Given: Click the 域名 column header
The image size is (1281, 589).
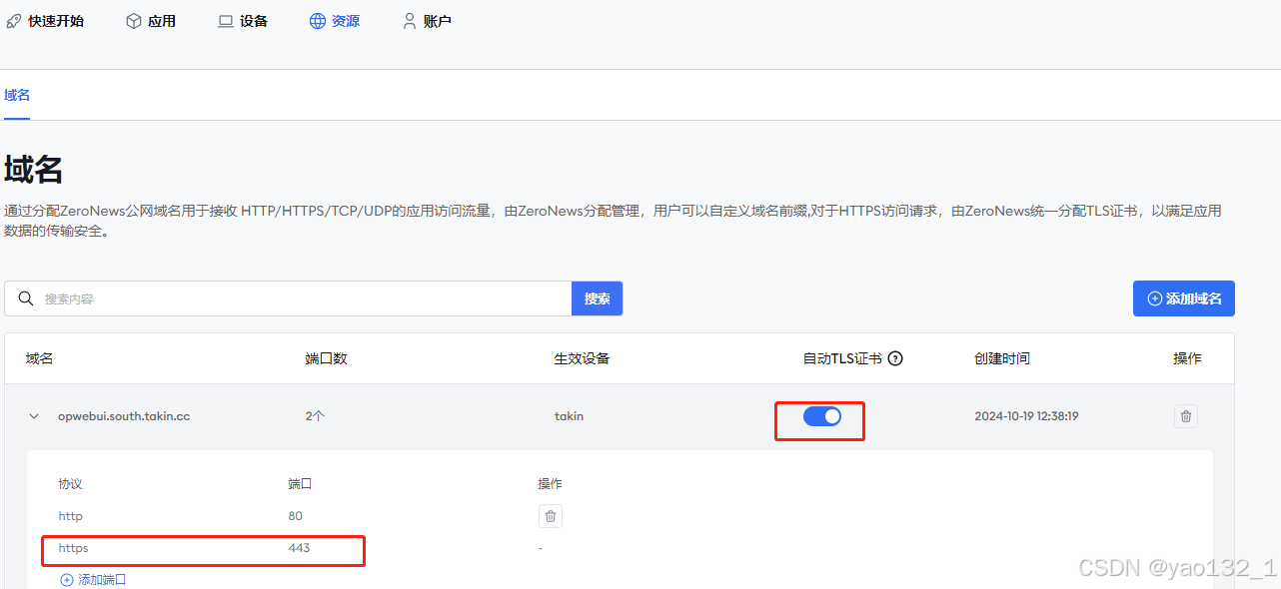Looking at the screenshot, I should [39, 358].
